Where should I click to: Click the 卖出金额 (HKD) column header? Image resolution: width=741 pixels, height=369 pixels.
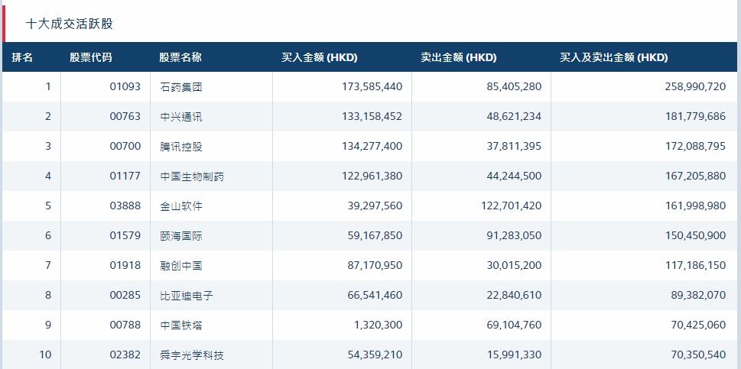(459, 57)
